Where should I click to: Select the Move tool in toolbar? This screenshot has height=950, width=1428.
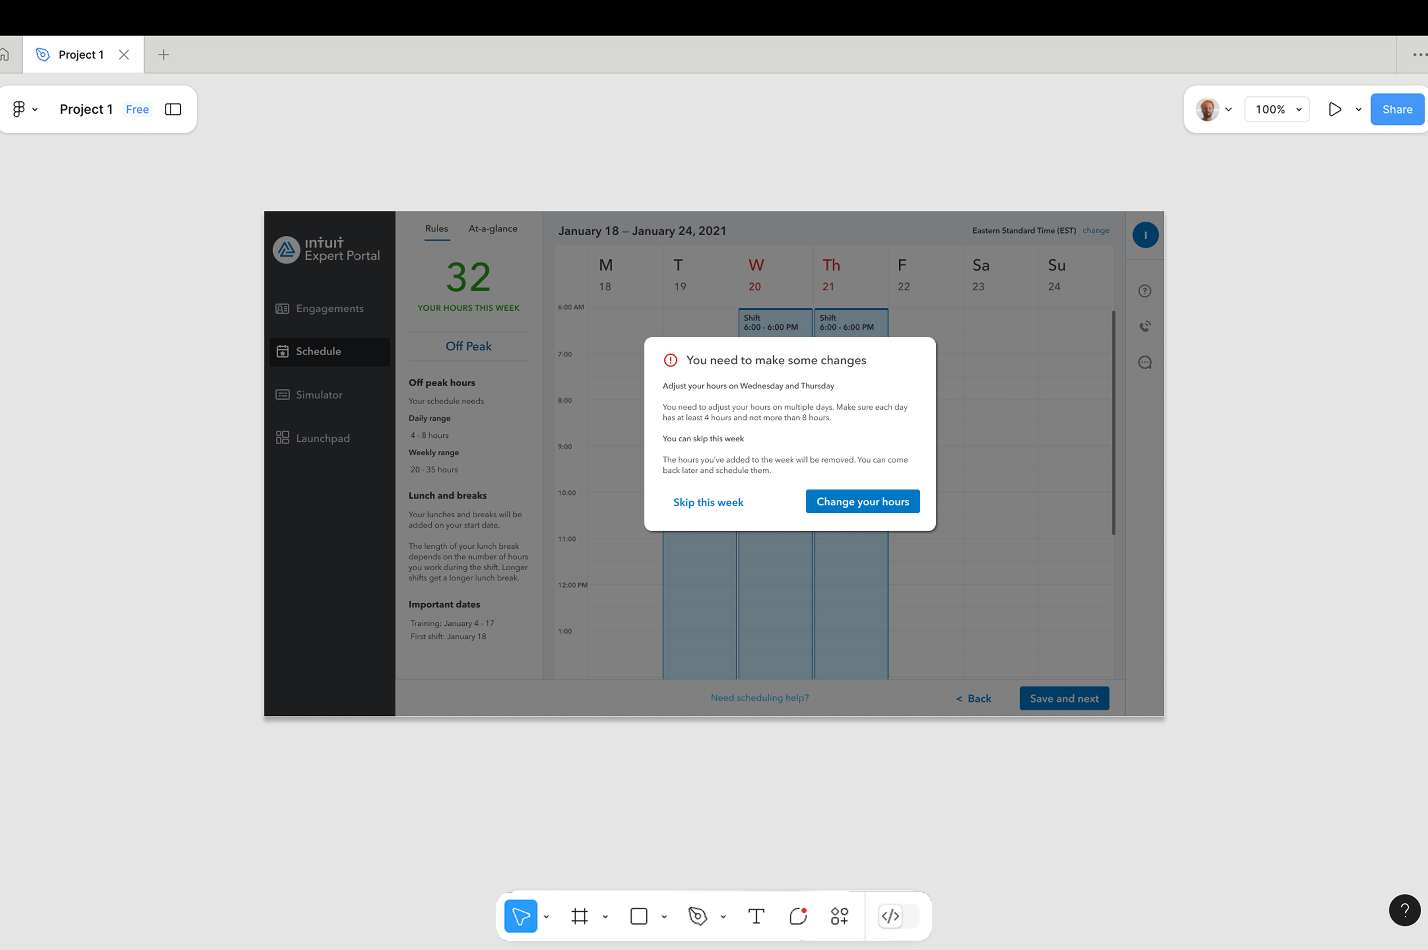520,916
